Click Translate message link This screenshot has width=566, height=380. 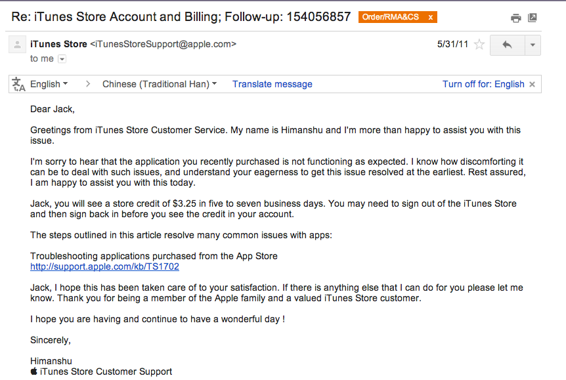[x=272, y=84]
